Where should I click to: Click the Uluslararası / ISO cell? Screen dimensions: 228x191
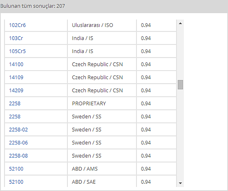tap(102, 25)
